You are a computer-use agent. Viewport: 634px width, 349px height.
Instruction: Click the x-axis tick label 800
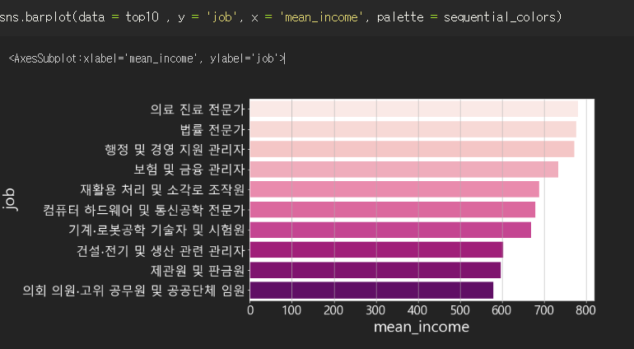click(x=586, y=310)
